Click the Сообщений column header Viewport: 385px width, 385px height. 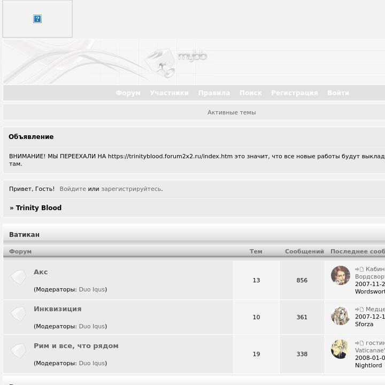pos(304,251)
